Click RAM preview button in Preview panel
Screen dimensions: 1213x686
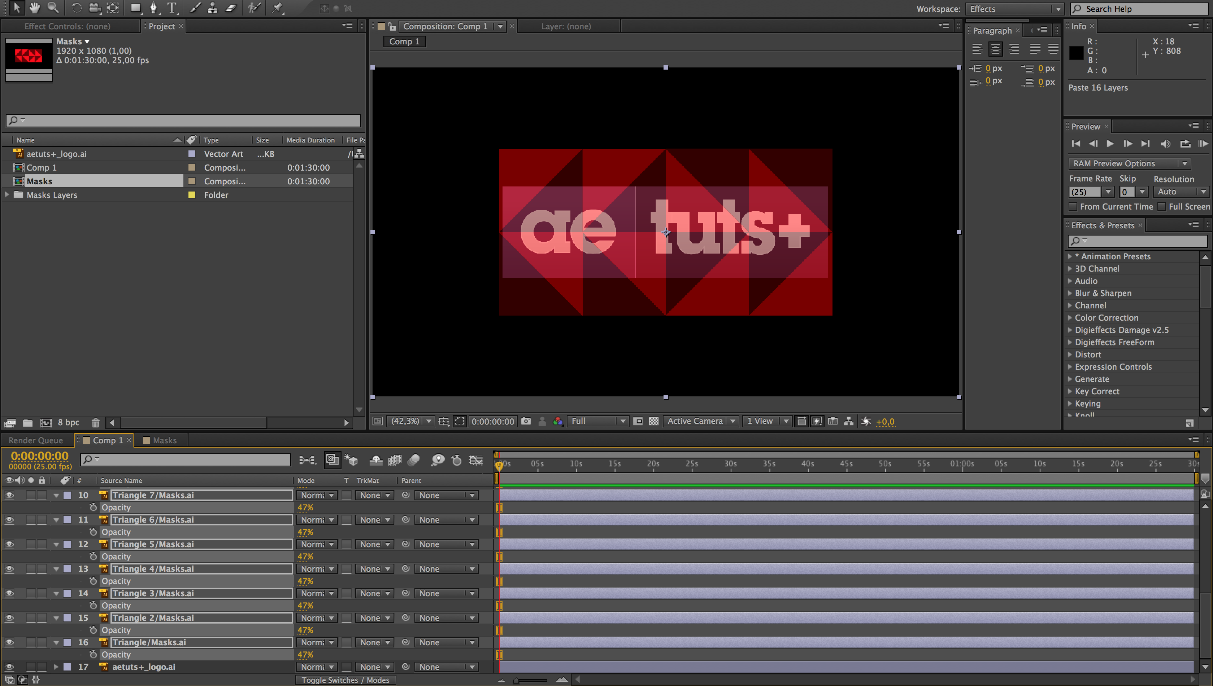pos(1203,144)
